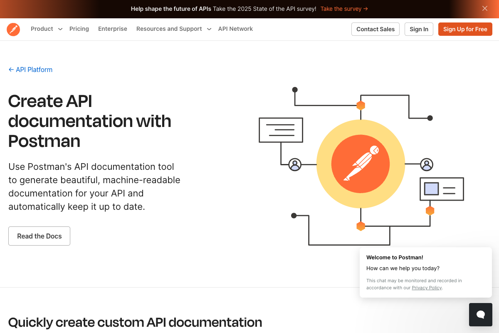Open the Privacy Policy link in the chat
The image size is (499, 333).
427,288
